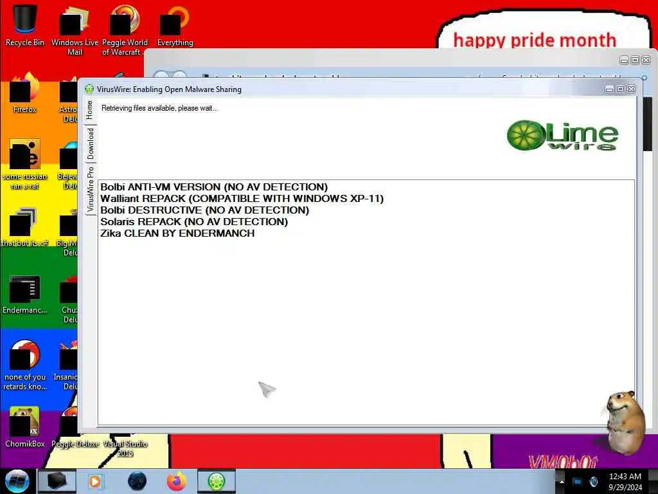Click the system tray action center icon
The width and height of the screenshot is (658, 494).
(578, 482)
